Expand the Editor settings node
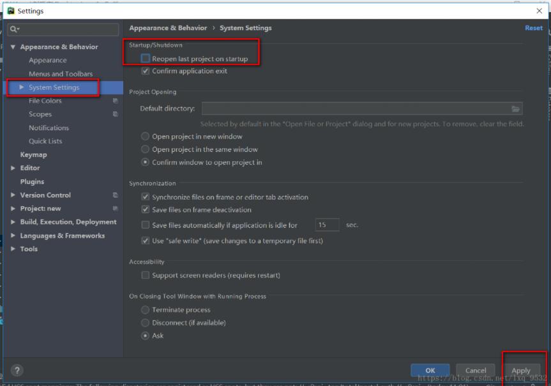 pyautogui.click(x=13, y=168)
